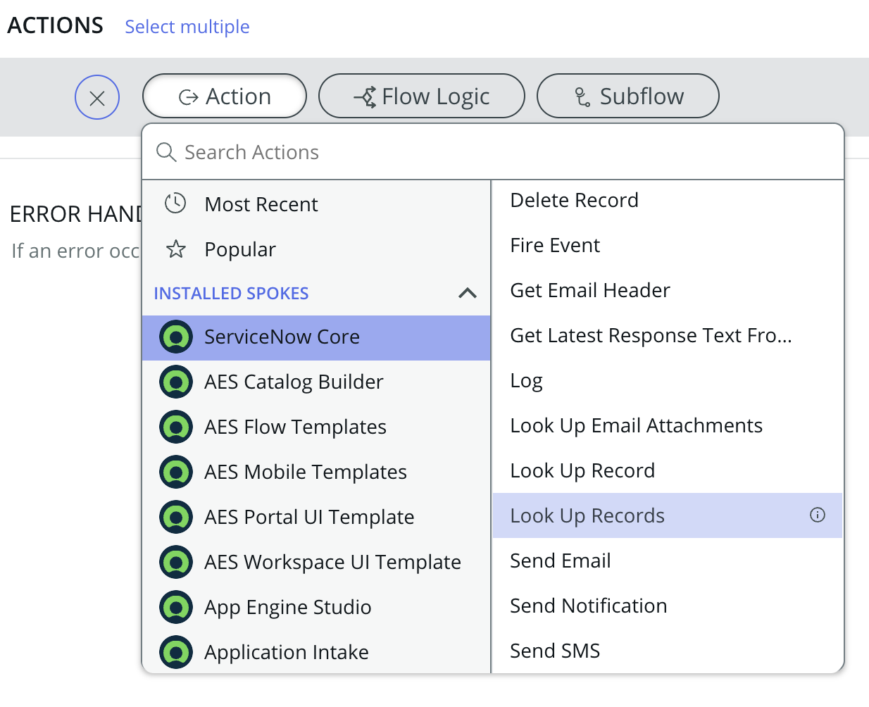Click the App Engine Studio spoke icon

(x=176, y=607)
